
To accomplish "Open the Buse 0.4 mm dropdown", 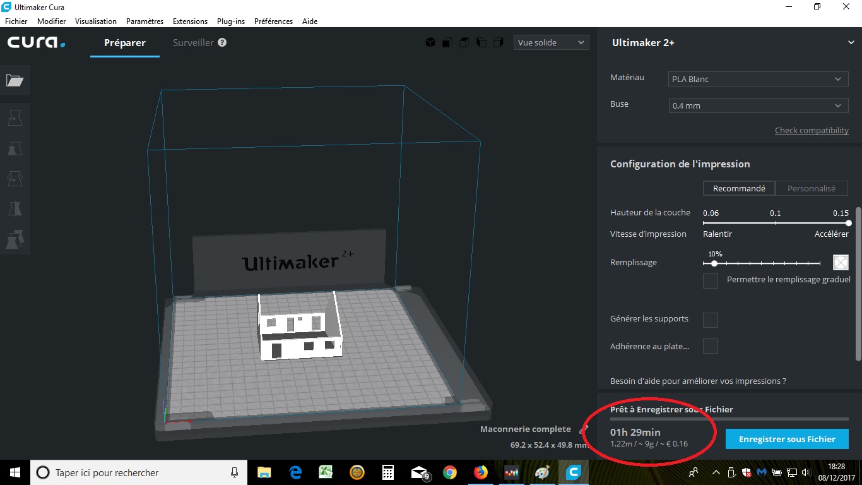I will coord(759,105).
